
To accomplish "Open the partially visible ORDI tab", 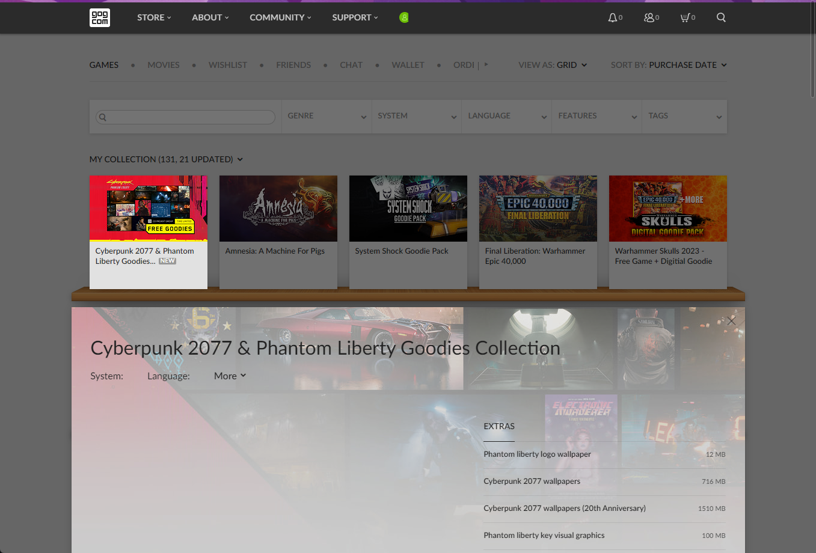I will pyautogui.click(x=464, y=65).
